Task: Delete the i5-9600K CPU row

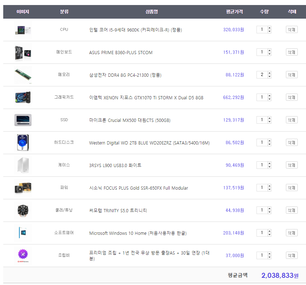Action: (292, 30)
